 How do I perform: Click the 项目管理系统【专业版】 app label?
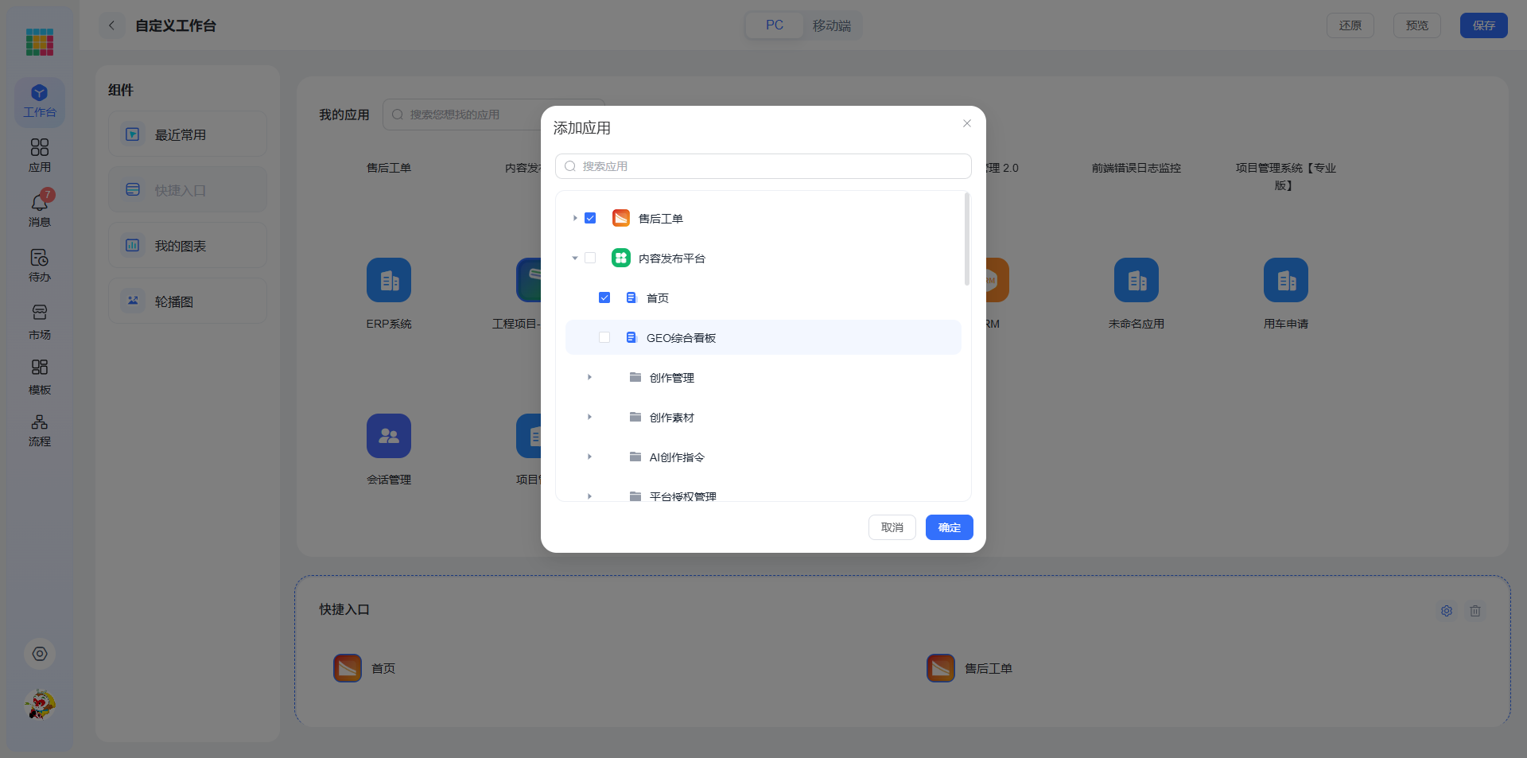1286,177
